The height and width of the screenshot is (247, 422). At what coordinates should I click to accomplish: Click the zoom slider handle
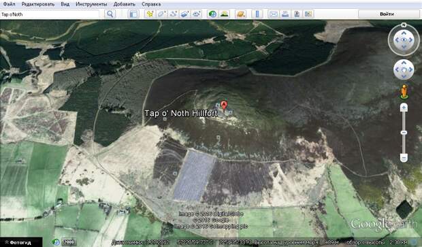(404, 133)
